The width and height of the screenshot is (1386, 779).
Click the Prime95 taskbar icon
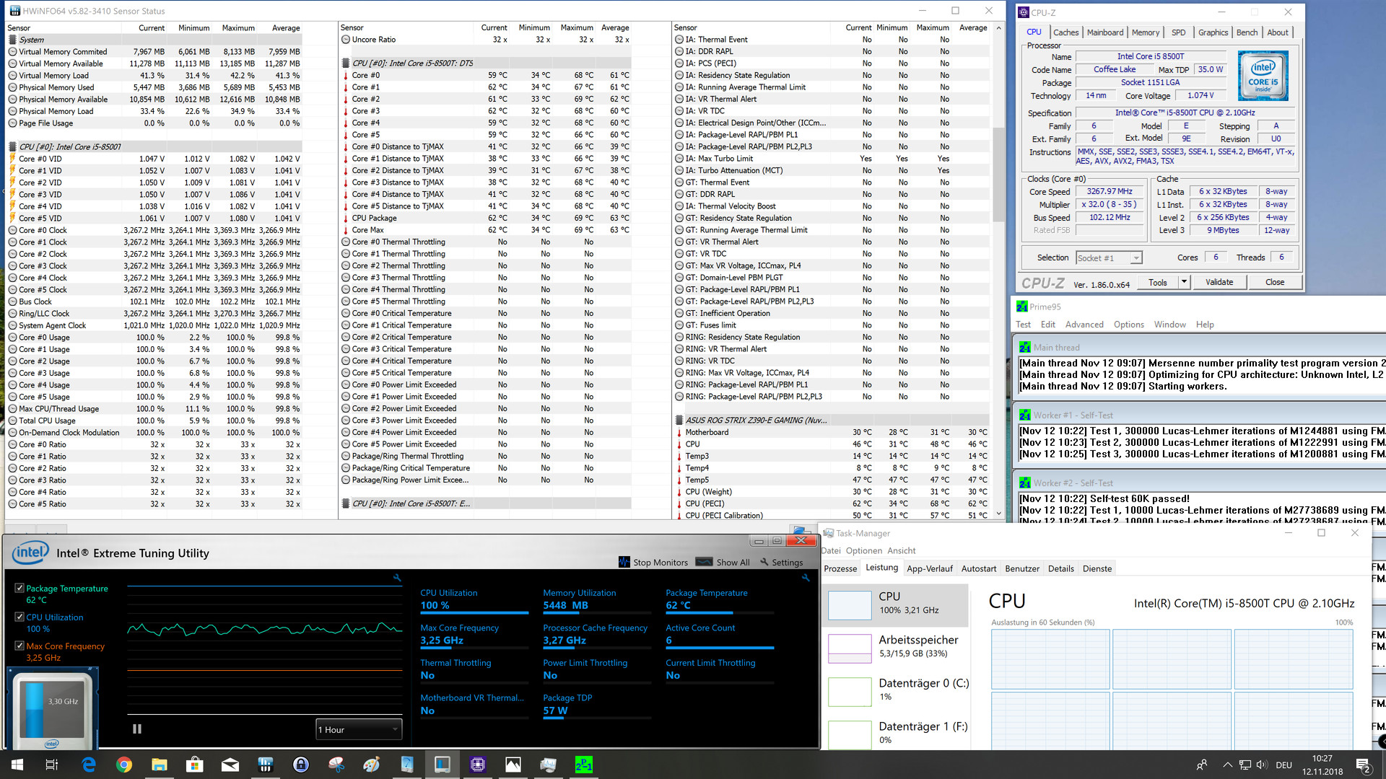583,765
